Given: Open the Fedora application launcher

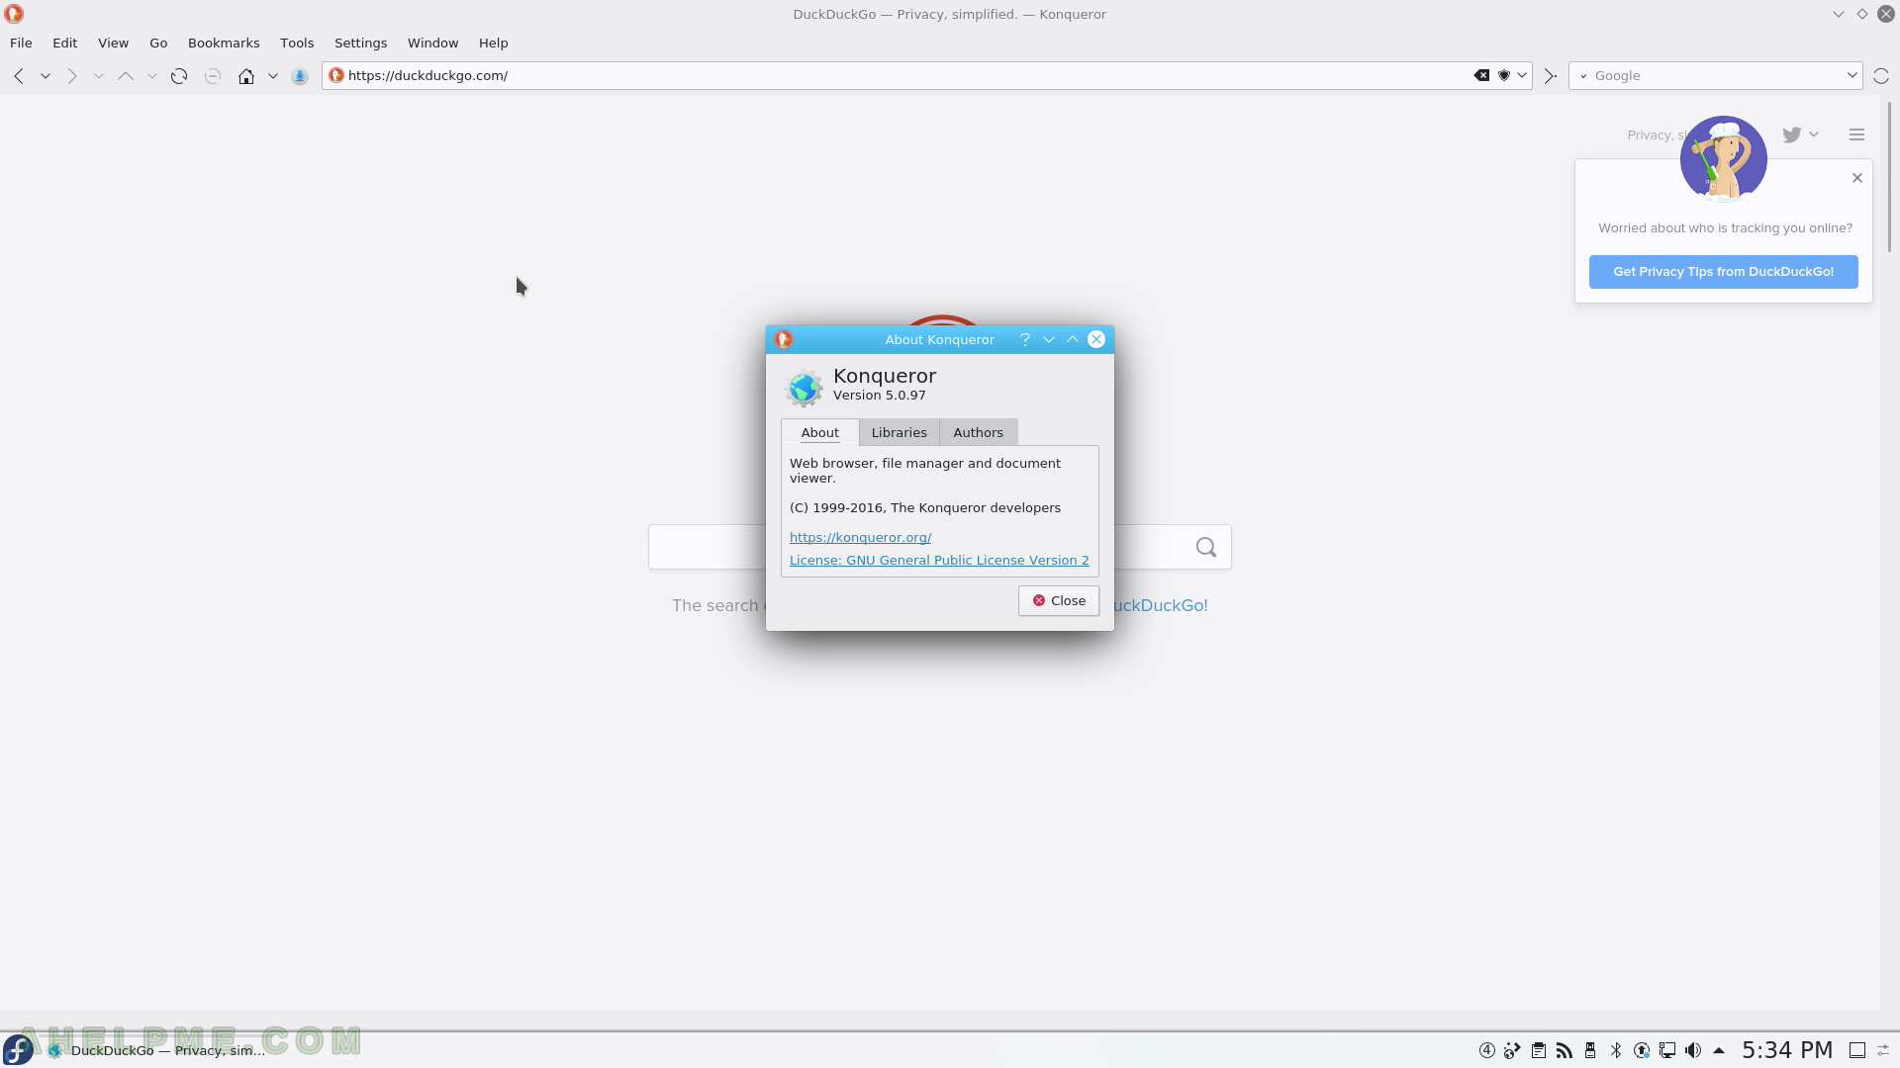Looking at the screenshot, I should 18,1049.
